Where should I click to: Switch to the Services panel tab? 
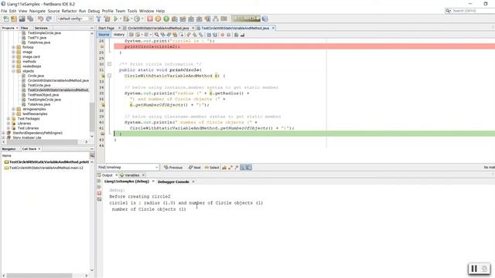coord(41,28)
